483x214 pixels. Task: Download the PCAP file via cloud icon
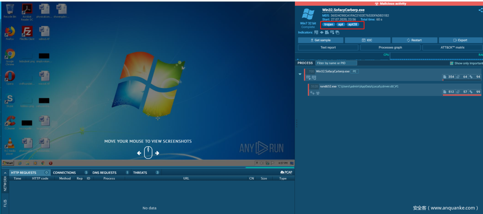tap(286, 172)
